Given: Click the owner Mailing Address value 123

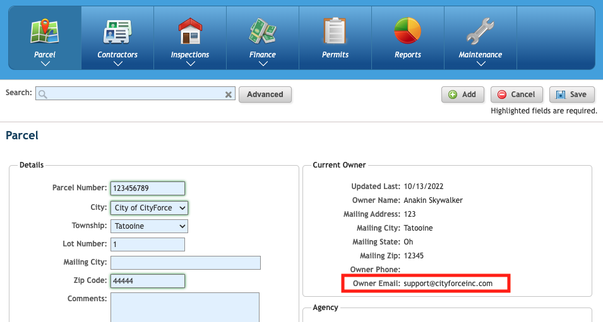Looking at the screenshot, I should click(410, 214).
